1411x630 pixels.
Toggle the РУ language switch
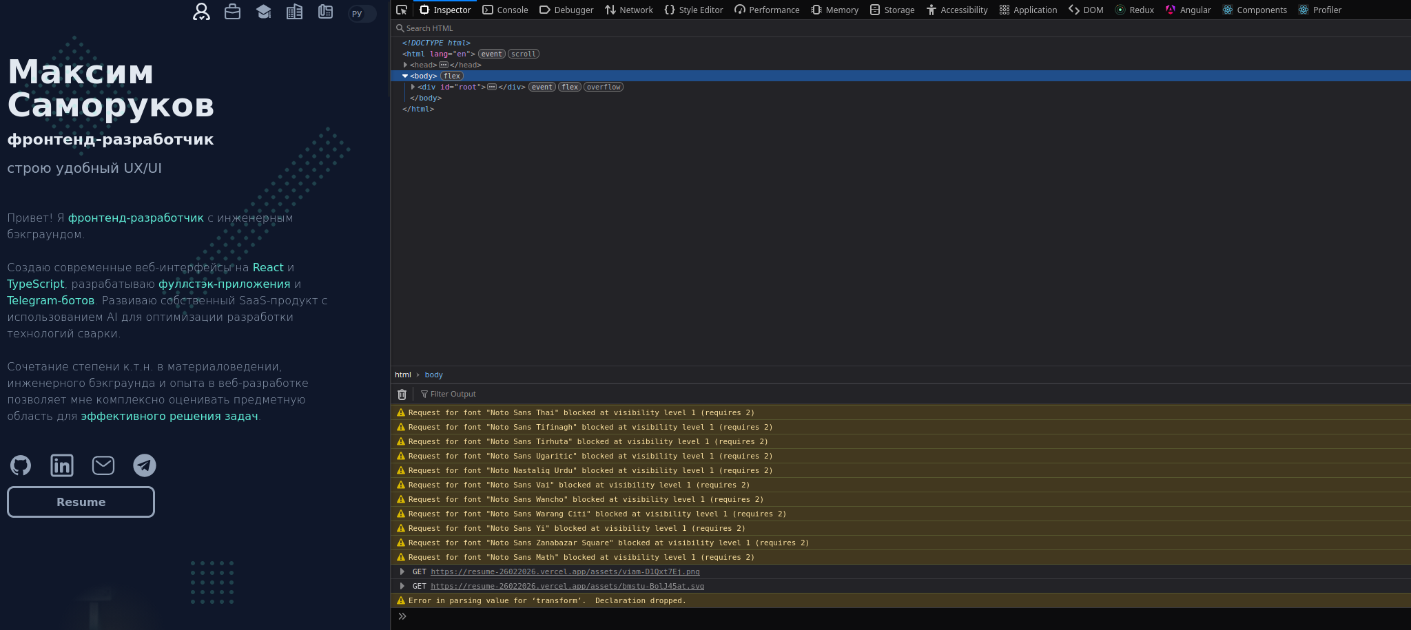pos(362,14)
